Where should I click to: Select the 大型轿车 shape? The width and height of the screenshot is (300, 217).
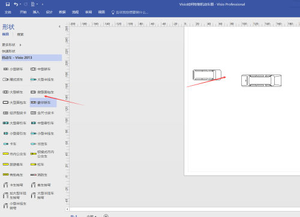pos(13,92)
